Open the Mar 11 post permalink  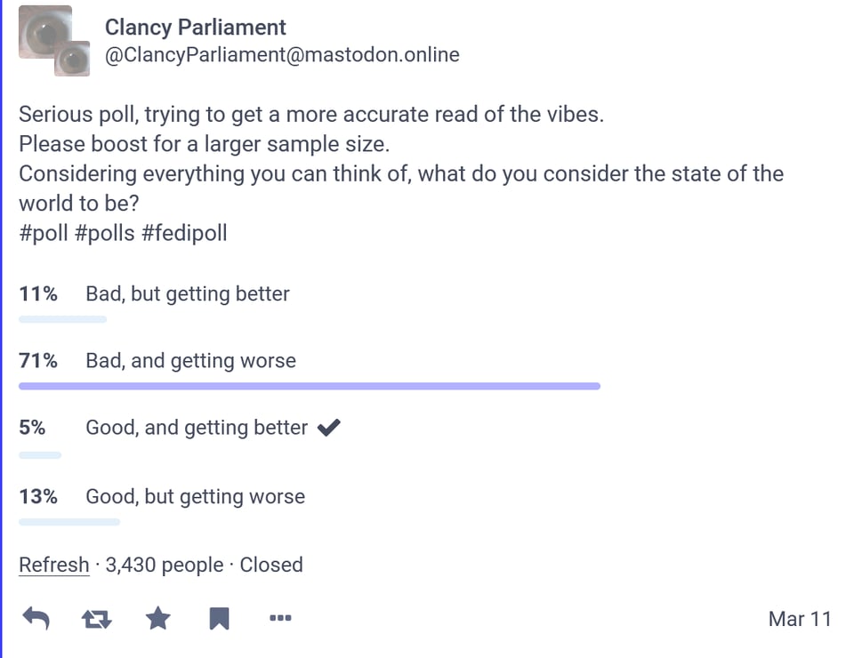(800, 618)
